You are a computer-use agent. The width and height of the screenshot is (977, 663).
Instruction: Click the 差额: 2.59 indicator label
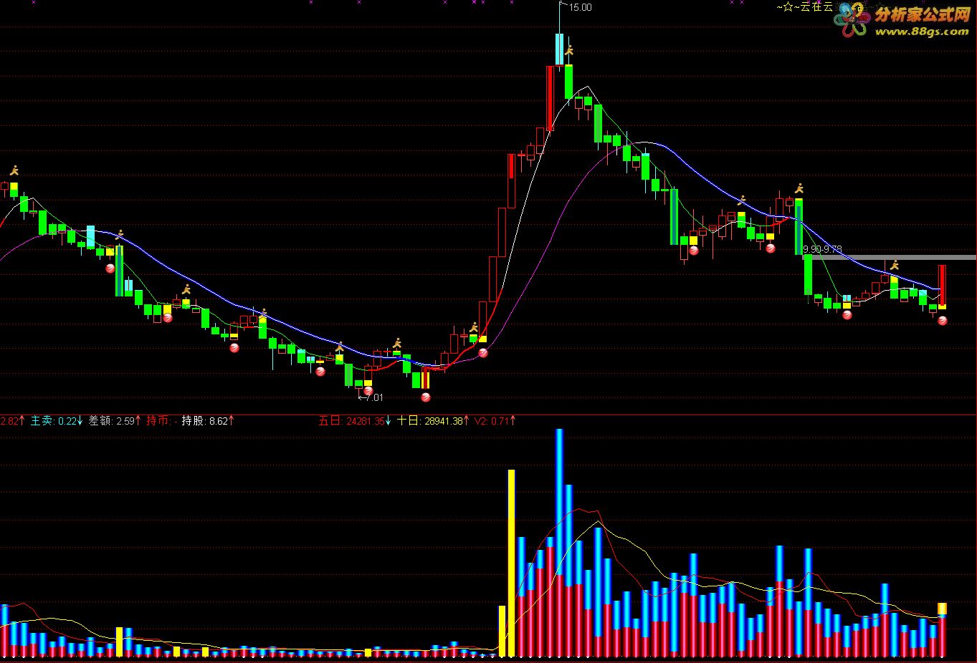click(x=115, y=421)
